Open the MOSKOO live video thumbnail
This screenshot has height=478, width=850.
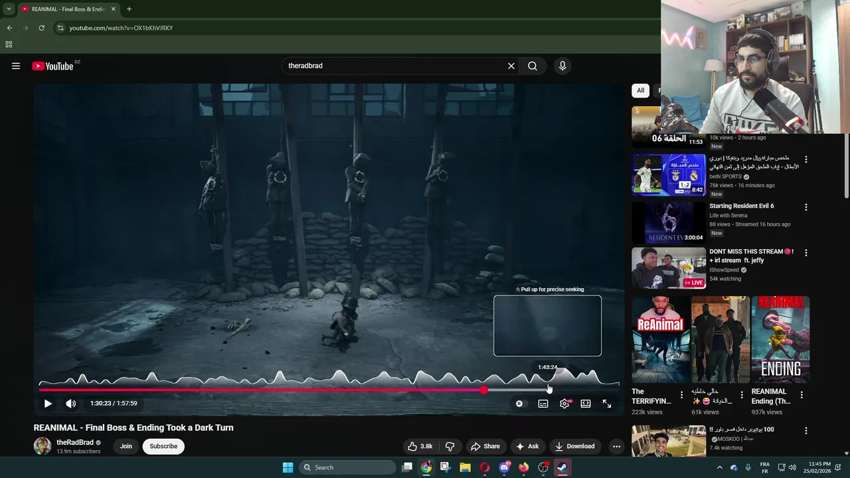[669, 441]
